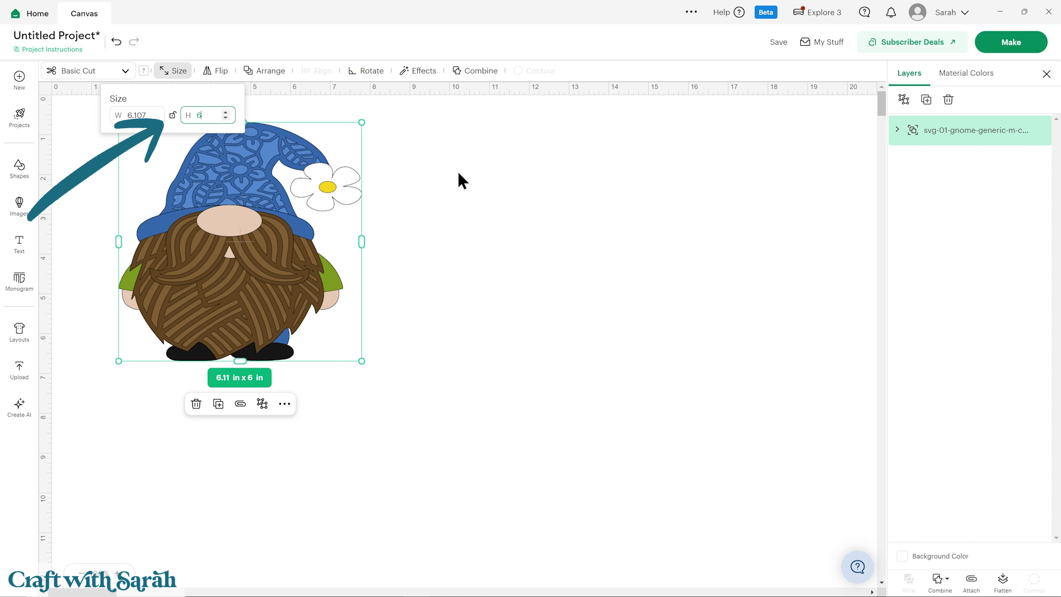Open the Effects toolbar menu

[418, 71]
